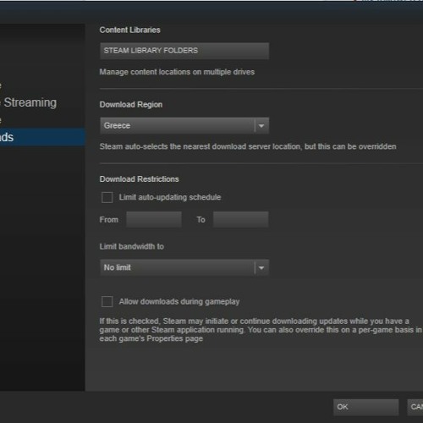Click the From time field

(x=154, y=219)
